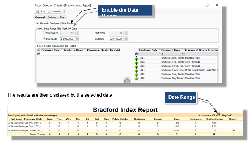Click the '01 January 2023 - 03 May 2023' date range
This screenshot has height=143, width=251.
(216, 115)
